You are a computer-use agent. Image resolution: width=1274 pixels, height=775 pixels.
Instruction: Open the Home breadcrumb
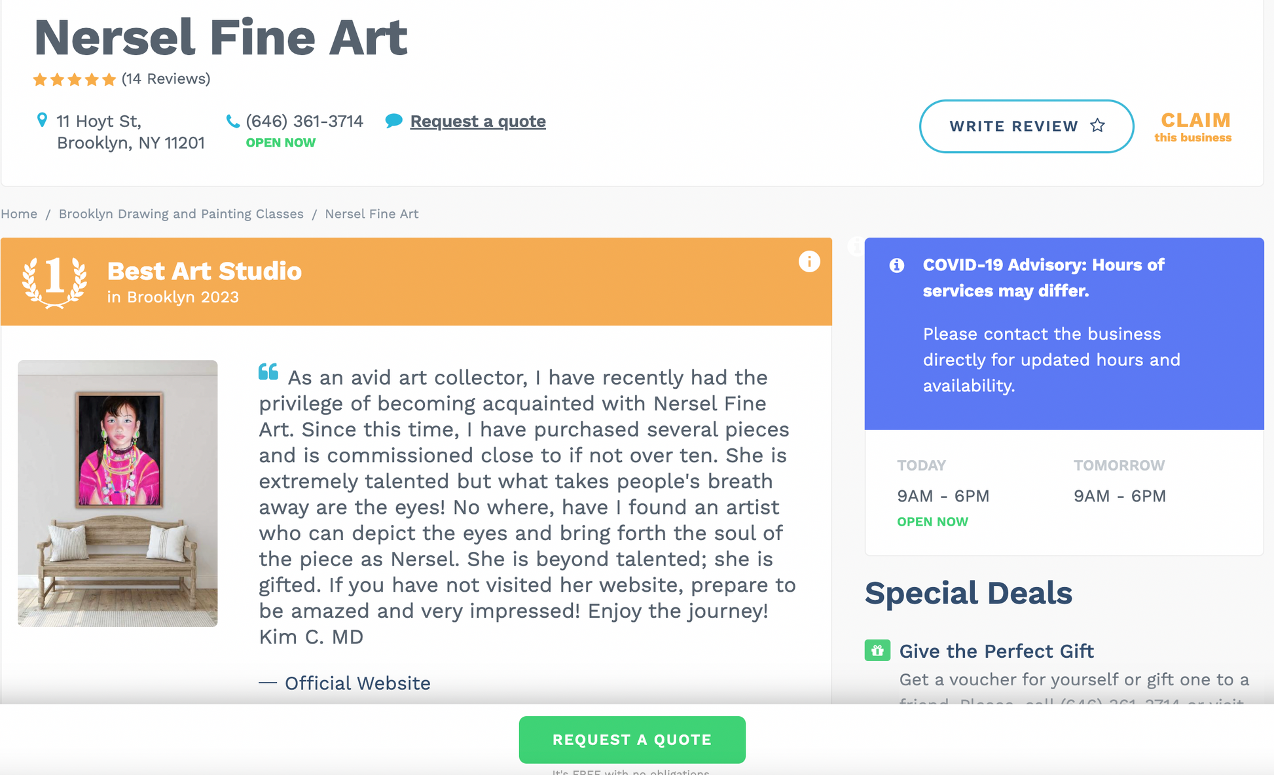click(19, 214)
